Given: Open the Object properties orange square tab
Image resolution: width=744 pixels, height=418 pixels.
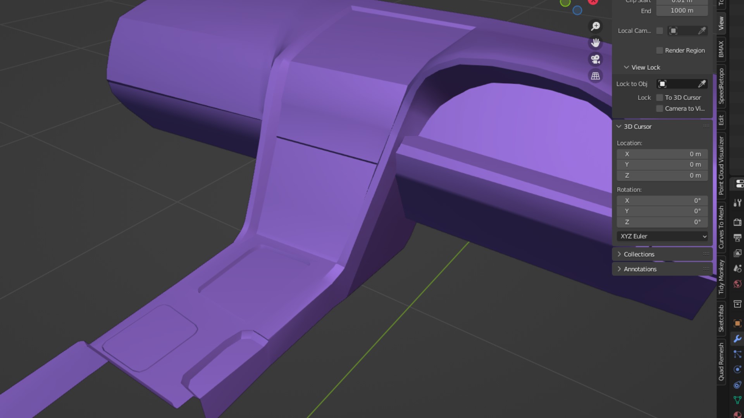Looking at the screenshot, I should click(737, 323).
